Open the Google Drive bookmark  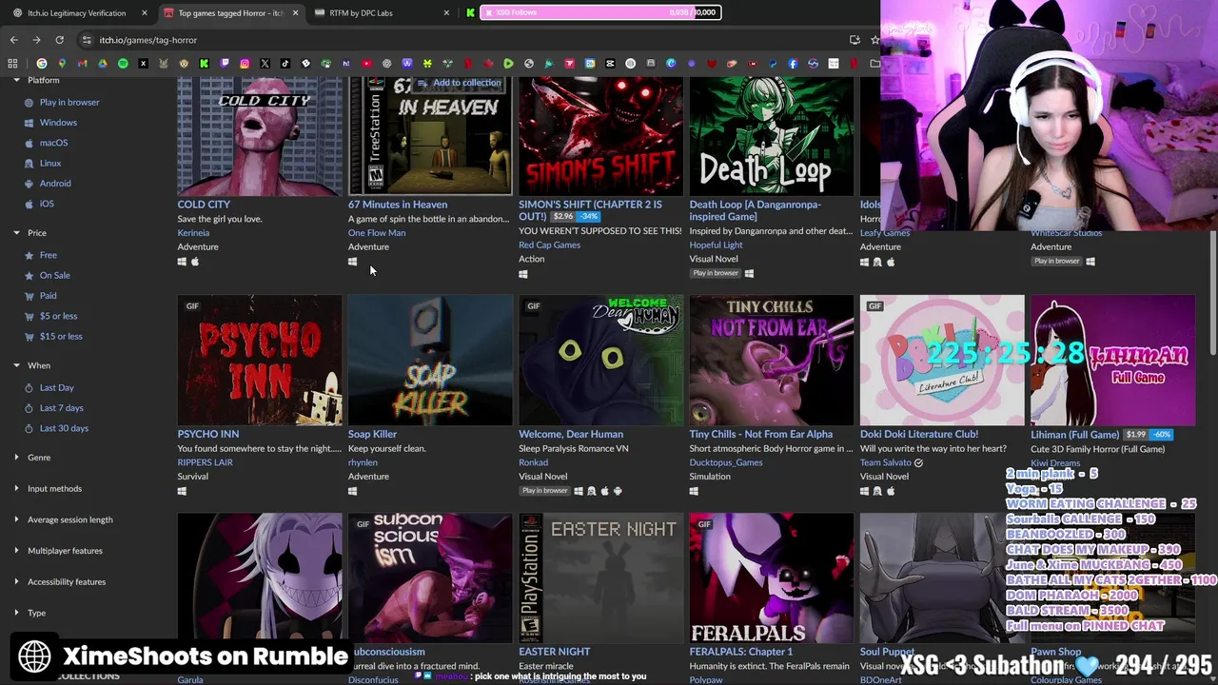103,64
